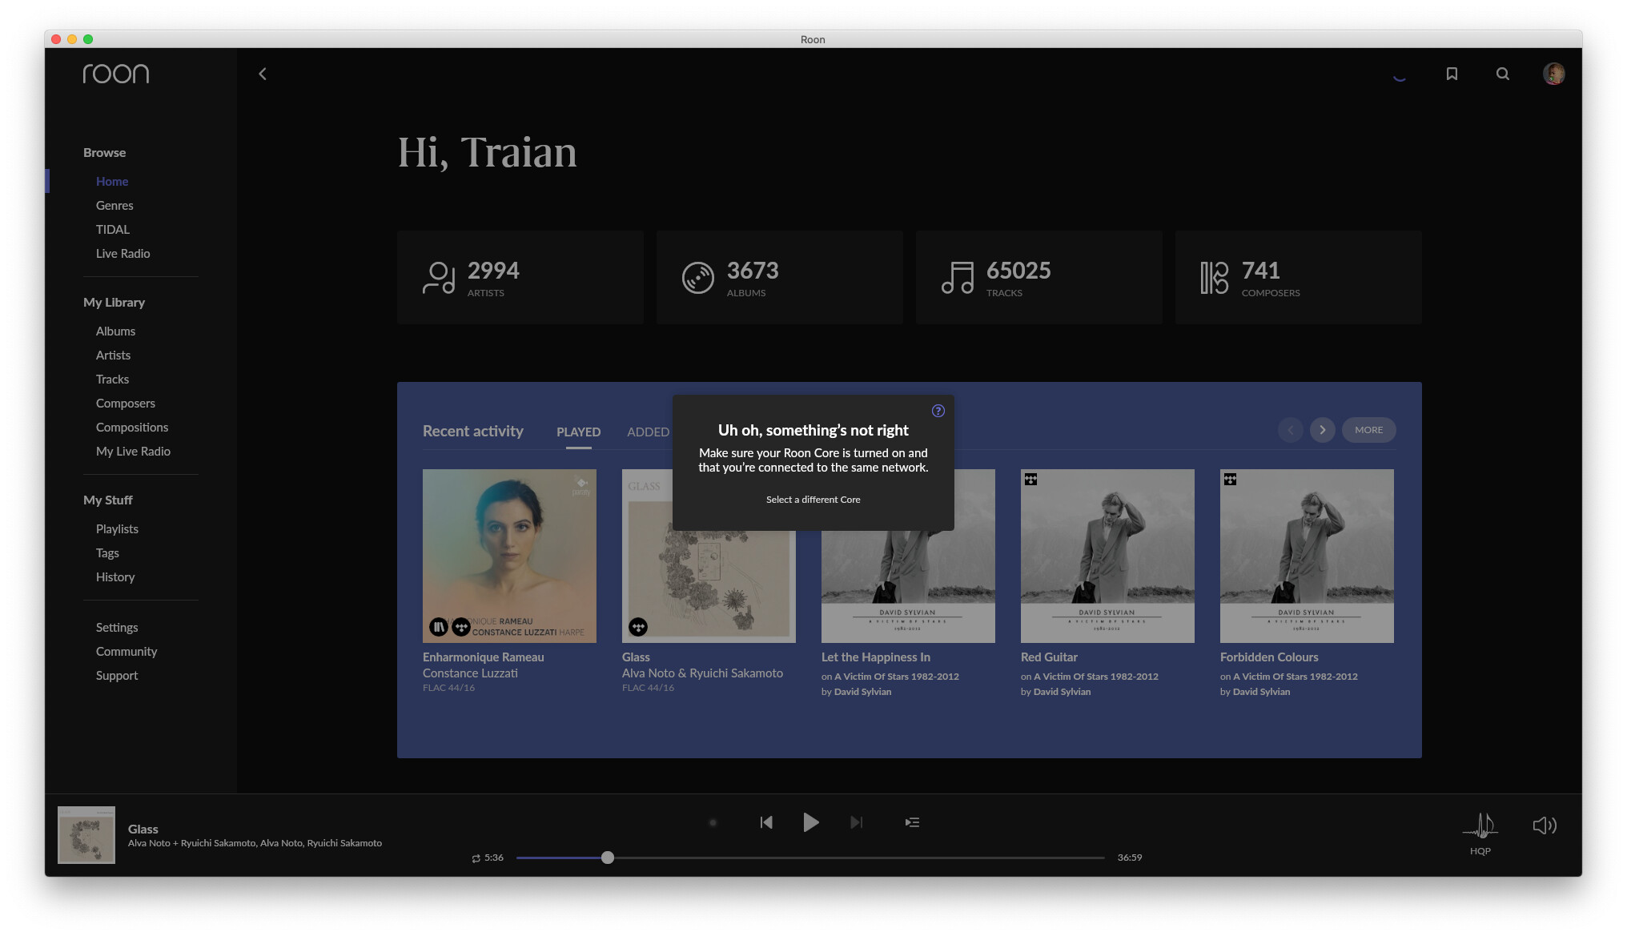Click Select a different Core link
This screenshot has width=1627, height=936.
813,500
